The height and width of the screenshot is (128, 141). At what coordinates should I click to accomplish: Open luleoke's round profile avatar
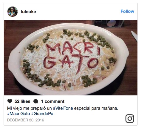[x=13, y=12]
